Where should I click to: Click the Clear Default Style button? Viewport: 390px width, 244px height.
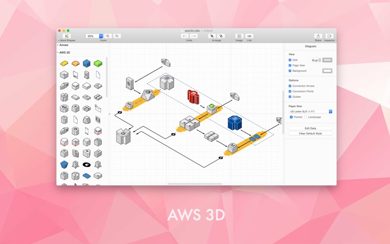(310, 134)
